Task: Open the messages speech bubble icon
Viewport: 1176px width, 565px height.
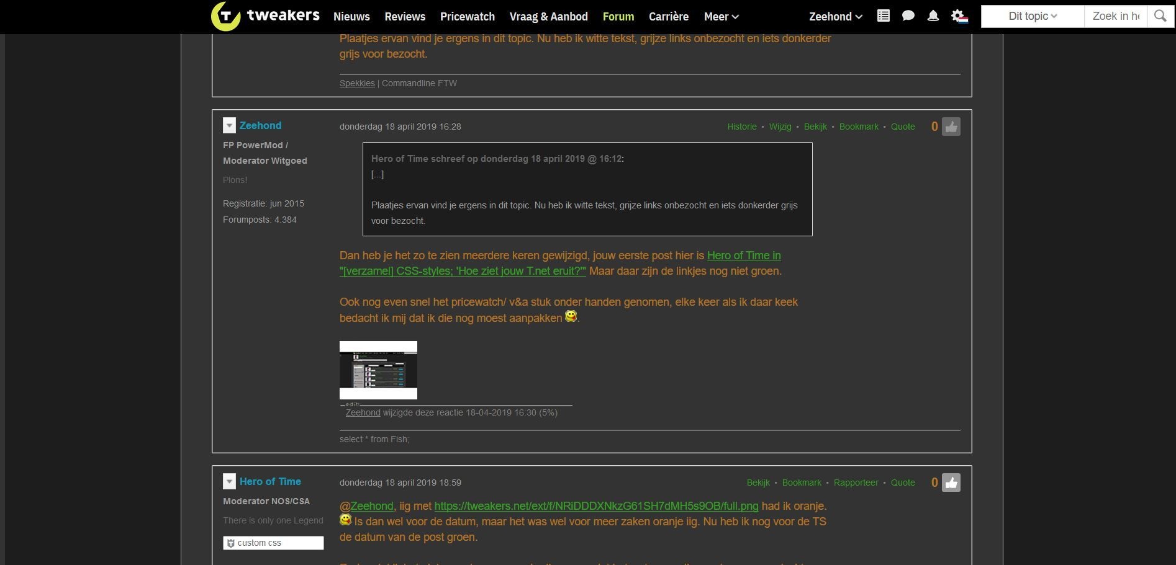Action: 908,16
